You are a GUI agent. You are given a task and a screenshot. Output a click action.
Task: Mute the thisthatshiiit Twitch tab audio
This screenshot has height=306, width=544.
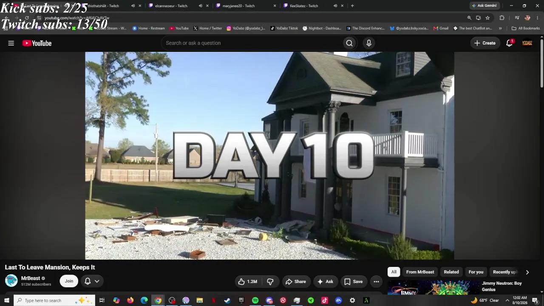point(133,6)
